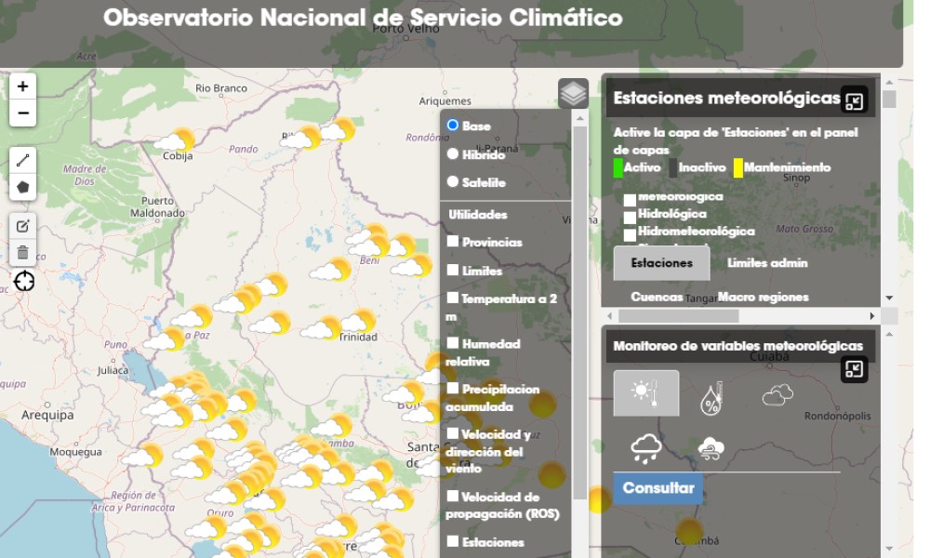Screen dimensions: 930x558
Task: Click the yellow Mantenimiento legend swatch
Action: click(738, 168)
